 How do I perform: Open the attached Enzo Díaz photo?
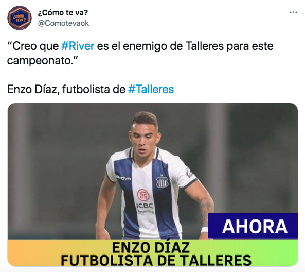coord(152,184)
